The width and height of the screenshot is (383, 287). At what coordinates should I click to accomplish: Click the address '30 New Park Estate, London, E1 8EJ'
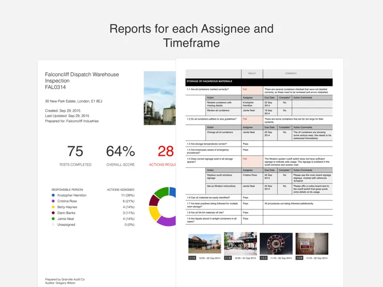coord(73,101)
